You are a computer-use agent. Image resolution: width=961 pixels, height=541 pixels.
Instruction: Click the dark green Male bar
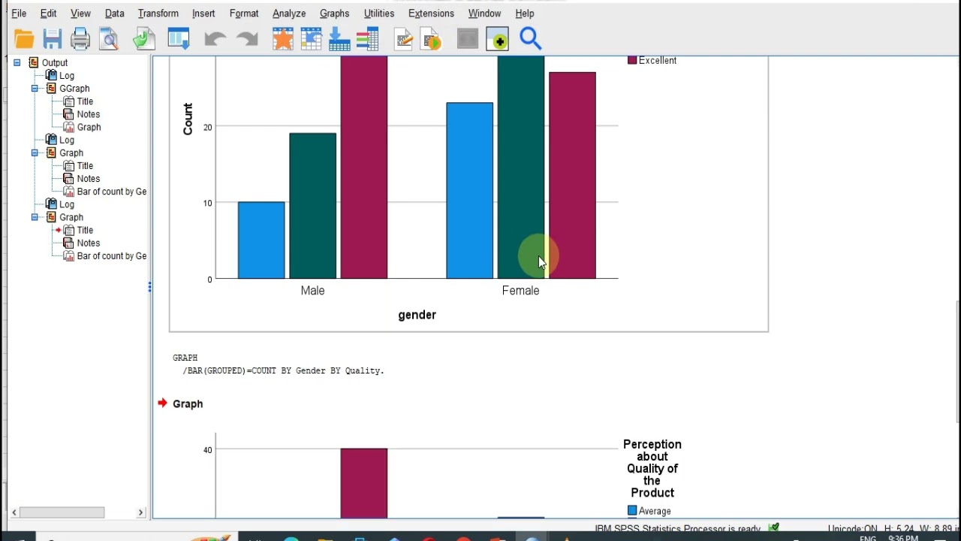click(313, 206)
